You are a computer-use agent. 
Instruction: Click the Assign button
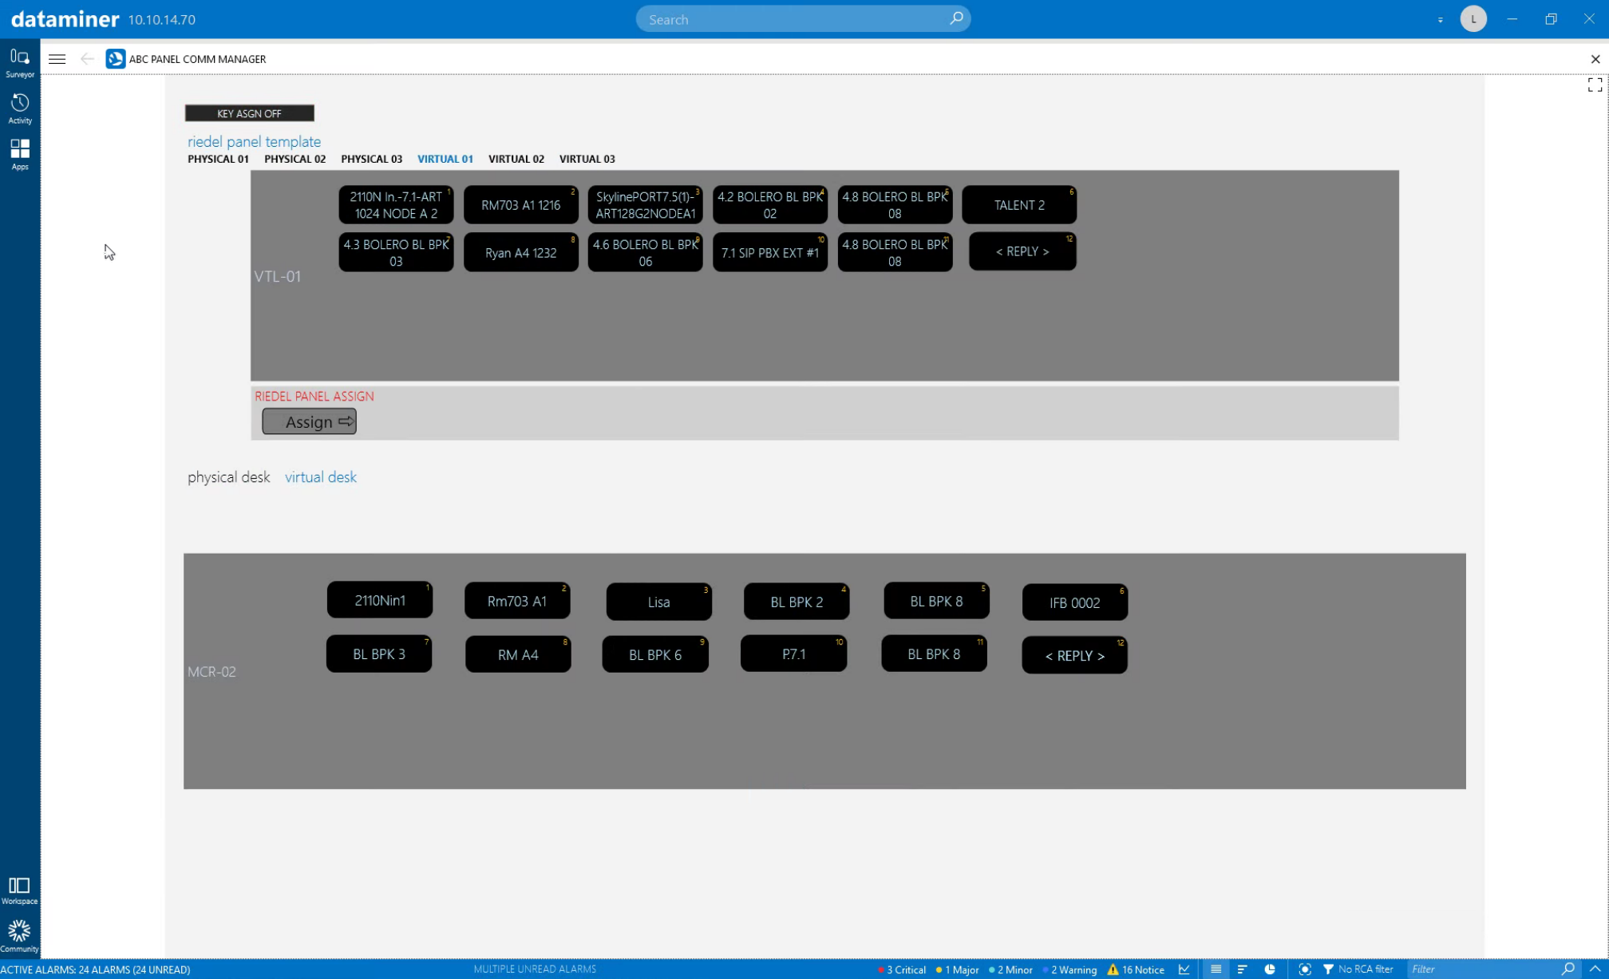pyautogui.click(x=310, y=421)
